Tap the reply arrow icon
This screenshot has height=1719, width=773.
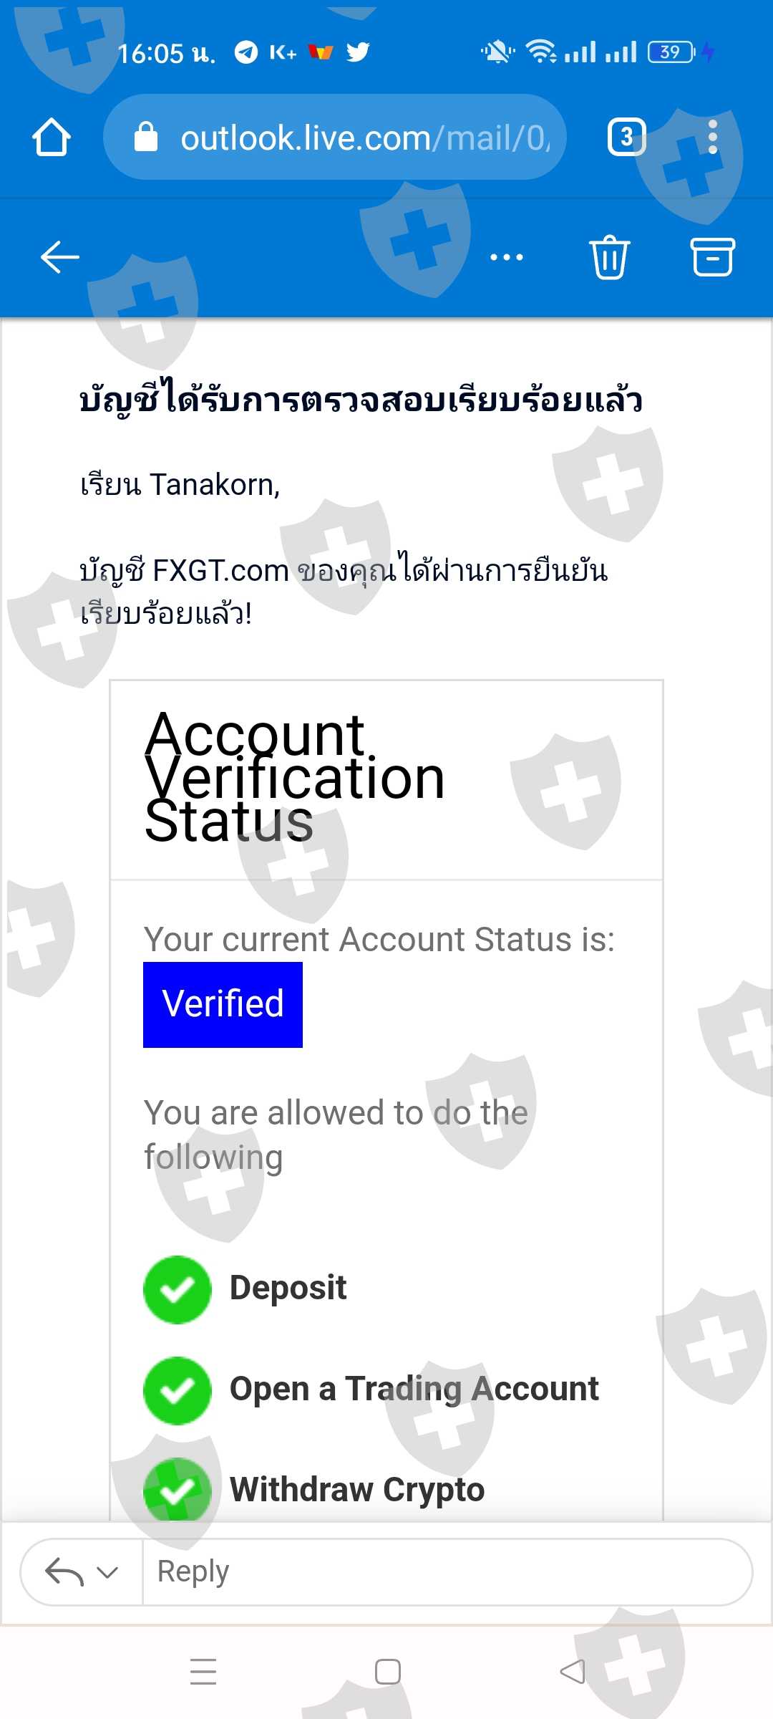(64, 1572)
